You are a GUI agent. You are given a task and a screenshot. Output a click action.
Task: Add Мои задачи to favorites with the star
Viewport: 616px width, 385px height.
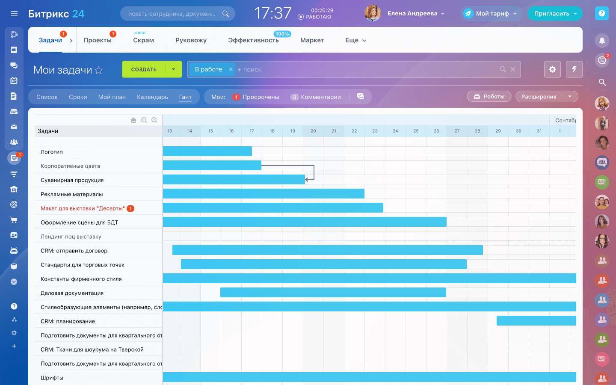click(x=99, y=70)
